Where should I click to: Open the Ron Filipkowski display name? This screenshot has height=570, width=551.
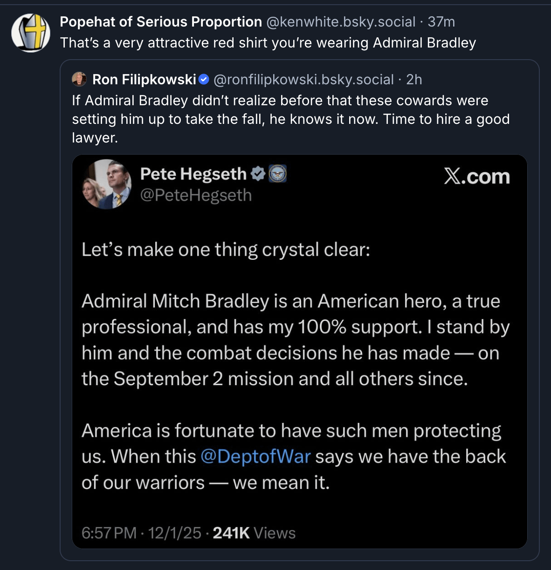tap(144, 80)
